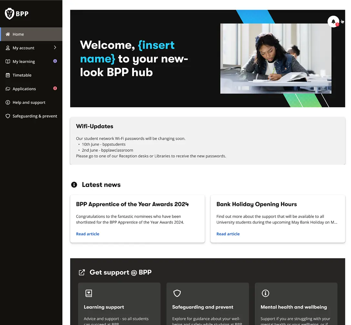This screenshot has width=351, height=325.
Task: Open the Learning support card
Action: pos(119,303)
